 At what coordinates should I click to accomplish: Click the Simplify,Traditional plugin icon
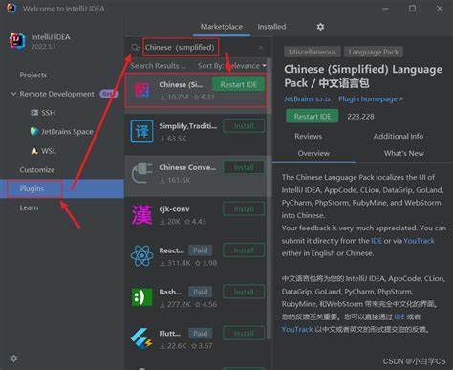(141, 131)
